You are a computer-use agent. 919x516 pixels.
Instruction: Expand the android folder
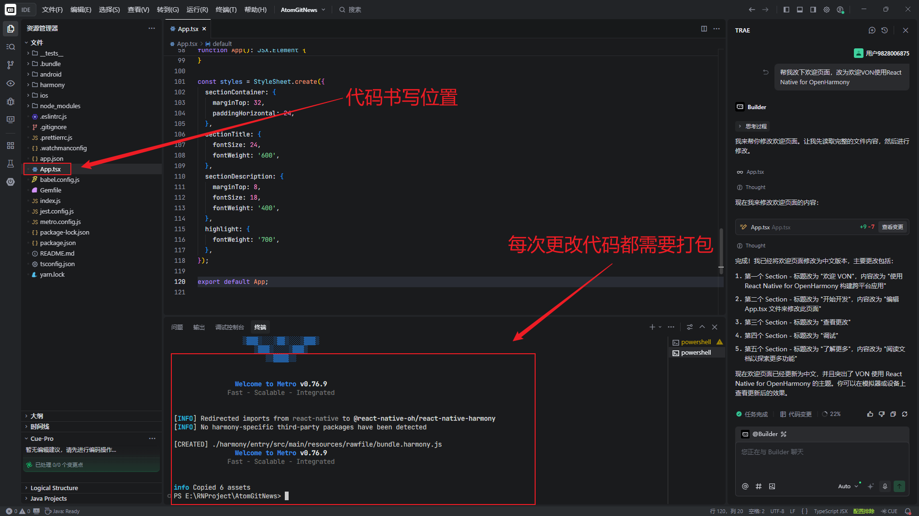tap(50, 74)
